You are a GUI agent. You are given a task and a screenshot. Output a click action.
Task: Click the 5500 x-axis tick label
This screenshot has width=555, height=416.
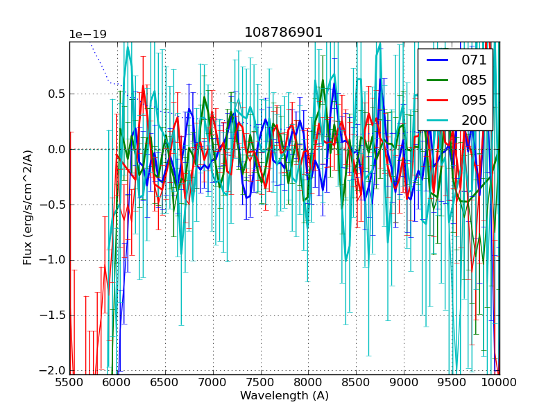(x=69, y=382)
